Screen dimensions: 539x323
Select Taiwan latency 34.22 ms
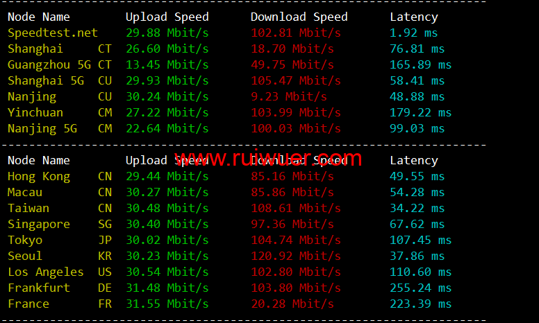[417, 208]
